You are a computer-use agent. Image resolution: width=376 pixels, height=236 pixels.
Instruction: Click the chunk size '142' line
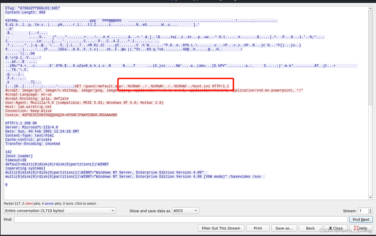pos(9,152)
